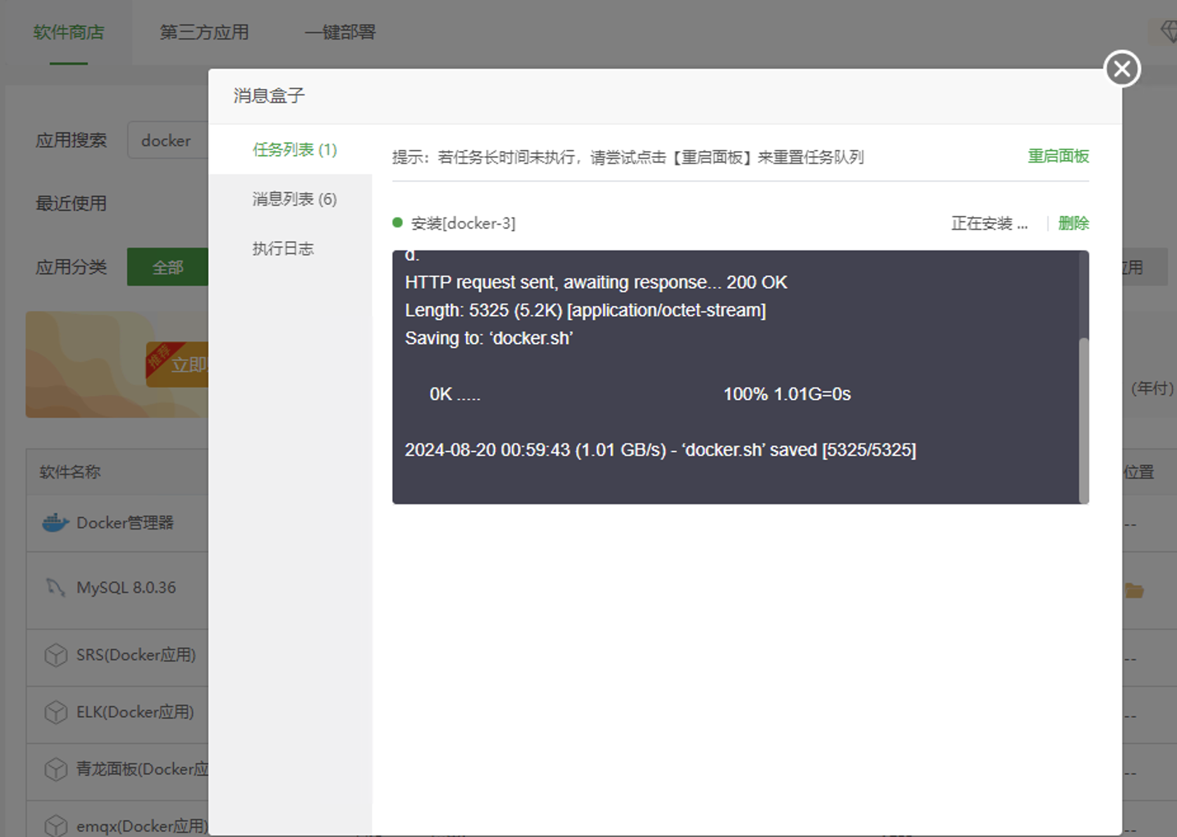This screenshot has height=837, width=1177.
Task: Click the folder icon in MySQL row
Action: pyautogui.click(x=1134, y=591)
